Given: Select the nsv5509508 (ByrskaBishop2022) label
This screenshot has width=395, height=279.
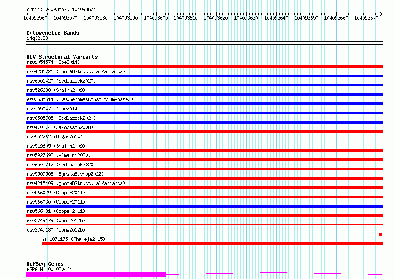Looking at the screenshot, I should pyautogui.click(x=65, y=174).
